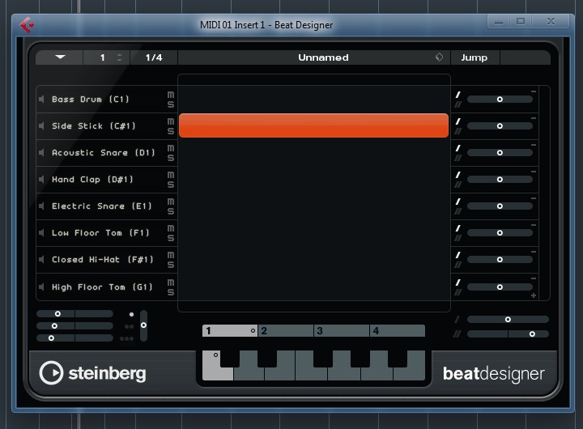Set the Side Stick offset slider
Image resolution: width=583 pixels, height=429 pixels.
point(500,126)
